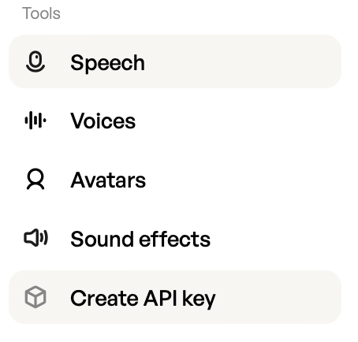Click the person silhouette Avatars icon

point(35,179)
